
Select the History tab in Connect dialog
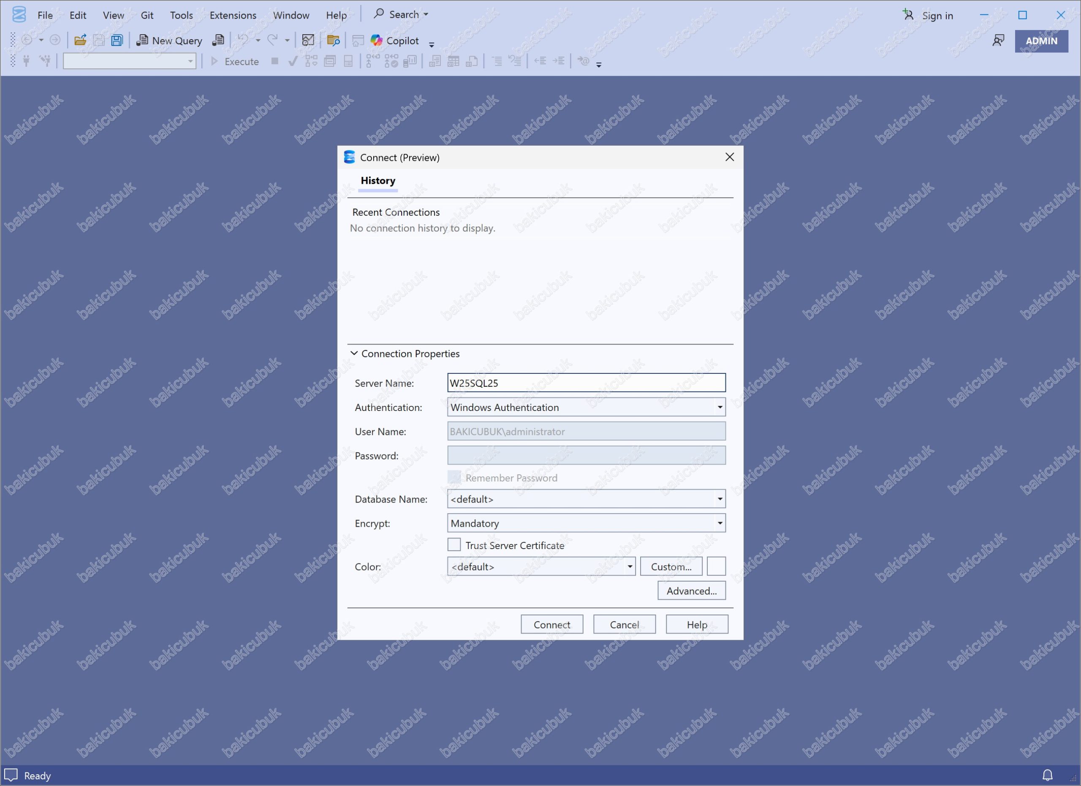pyautogui.click(x=378, y=181)
